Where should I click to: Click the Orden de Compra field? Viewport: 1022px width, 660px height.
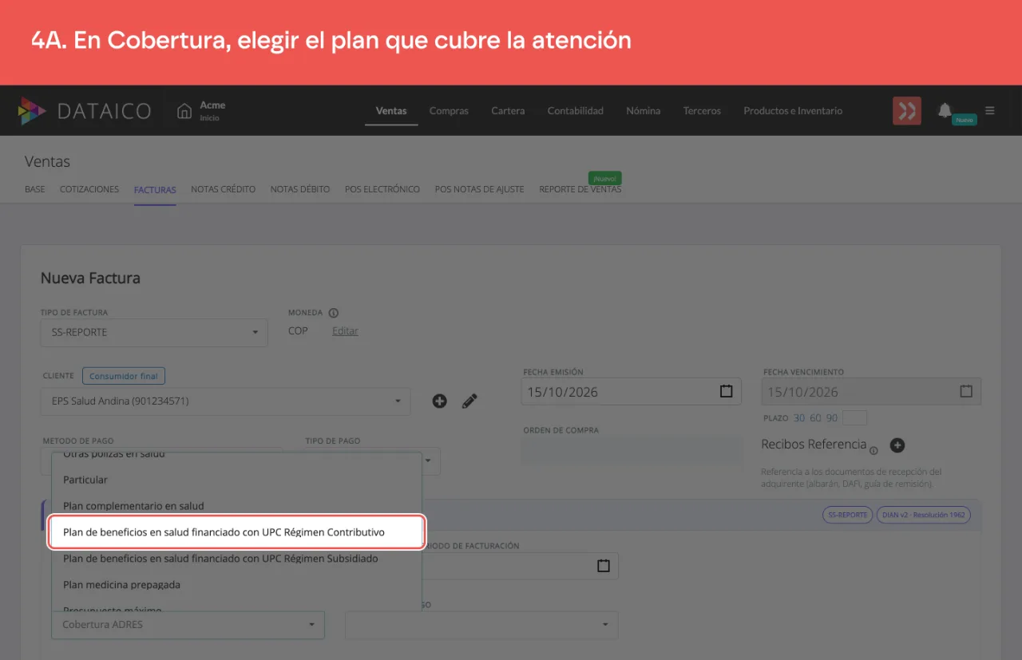tap(632, 450)
